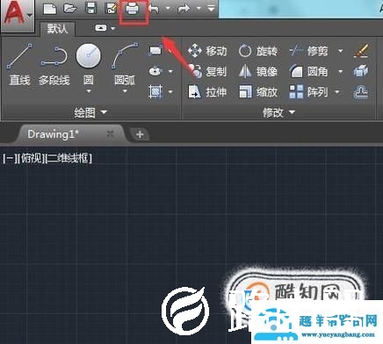Image resolution: width=383 pixels, height=344 pixels.
Task: Open the 修剪 trim dropdown arrow
Action: click(340, 51)
